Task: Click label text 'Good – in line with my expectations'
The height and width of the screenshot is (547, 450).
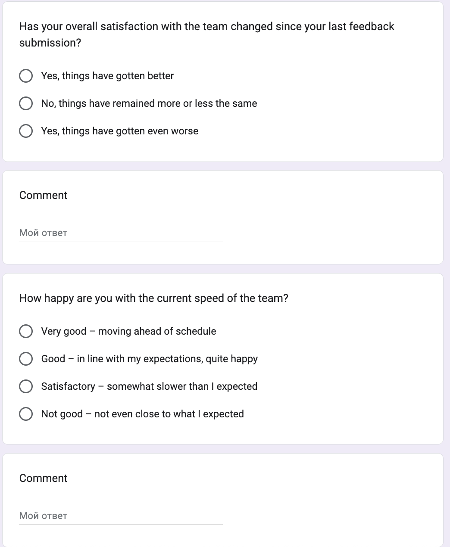Action: click(149, 359)
